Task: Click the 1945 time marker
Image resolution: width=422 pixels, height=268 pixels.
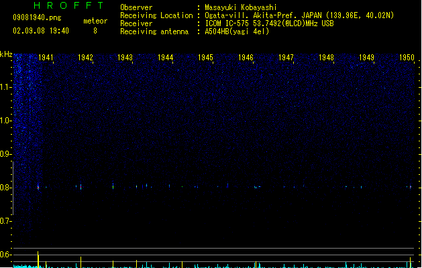Action: pos(205,58)
